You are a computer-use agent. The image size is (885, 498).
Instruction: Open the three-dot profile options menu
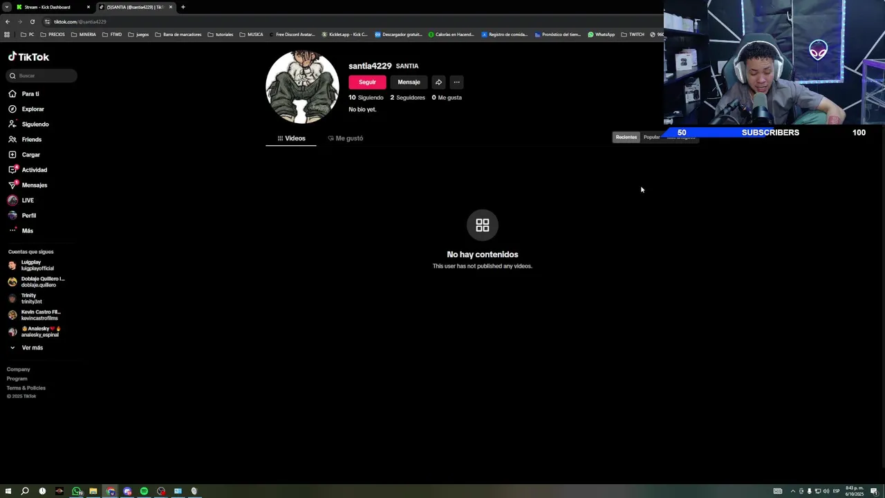pyautogui.click(x=456, y=82)
